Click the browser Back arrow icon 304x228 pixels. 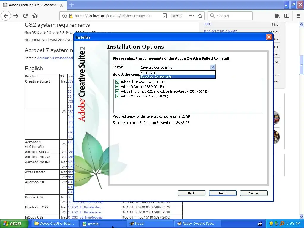6,16
